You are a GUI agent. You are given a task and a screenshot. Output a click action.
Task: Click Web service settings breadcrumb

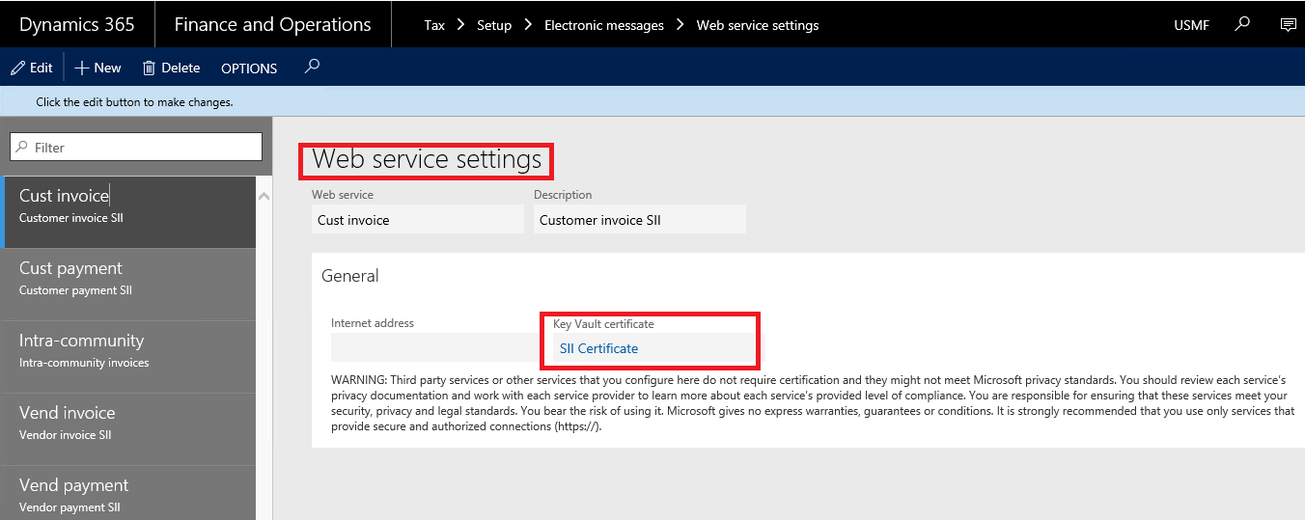tap(758, 25)
